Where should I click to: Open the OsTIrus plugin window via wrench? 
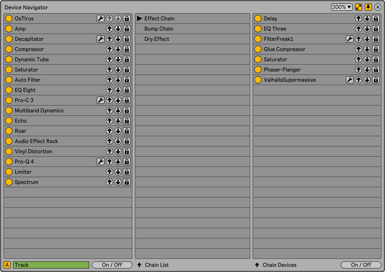(101, 18)
